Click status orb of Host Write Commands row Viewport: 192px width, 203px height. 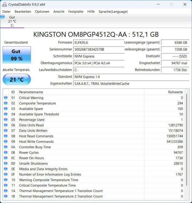[x=6, y=142]
